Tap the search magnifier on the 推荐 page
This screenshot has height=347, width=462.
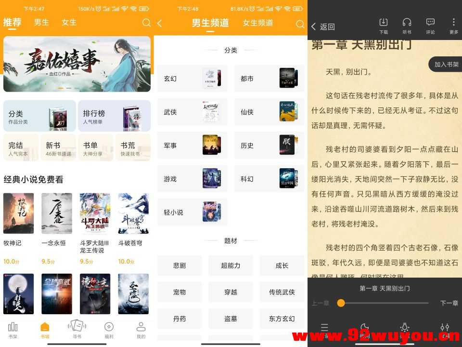147,23
